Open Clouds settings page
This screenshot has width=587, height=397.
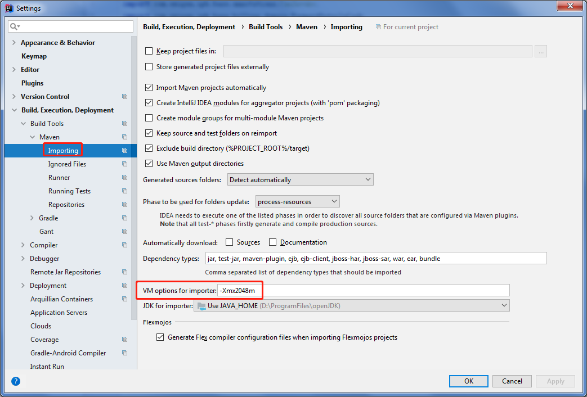coord(41,326)
